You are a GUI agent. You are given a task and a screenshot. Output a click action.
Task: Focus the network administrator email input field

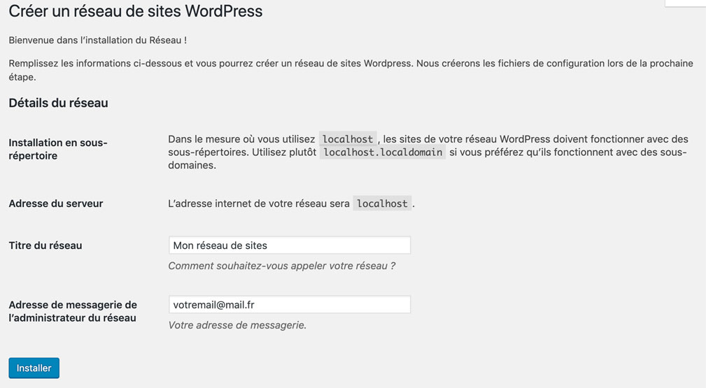pyautogui.click(x=290, y=305)
